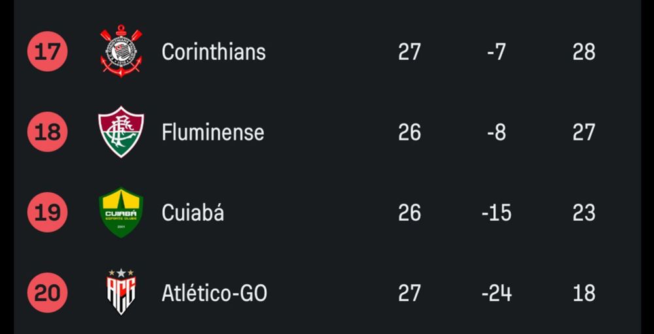The height and width of the screenshot is (334, 654).
Task: Click Fluminense's 27 points value
Action: click(583, 132)
